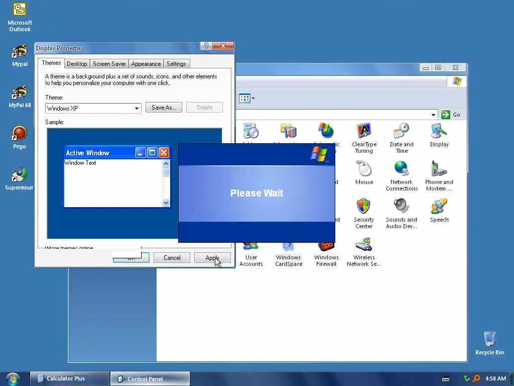Switch to the Screen Saver tab

coord(109,64)
